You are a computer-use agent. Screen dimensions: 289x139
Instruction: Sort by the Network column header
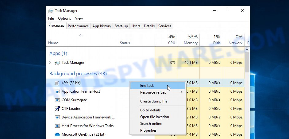(x=233, y=40)
